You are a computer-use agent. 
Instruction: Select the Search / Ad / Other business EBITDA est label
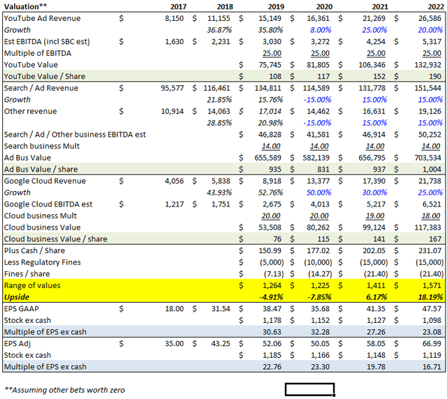75,135
